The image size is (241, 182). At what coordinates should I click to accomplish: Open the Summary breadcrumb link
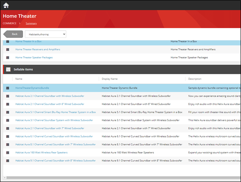(31, 23)
